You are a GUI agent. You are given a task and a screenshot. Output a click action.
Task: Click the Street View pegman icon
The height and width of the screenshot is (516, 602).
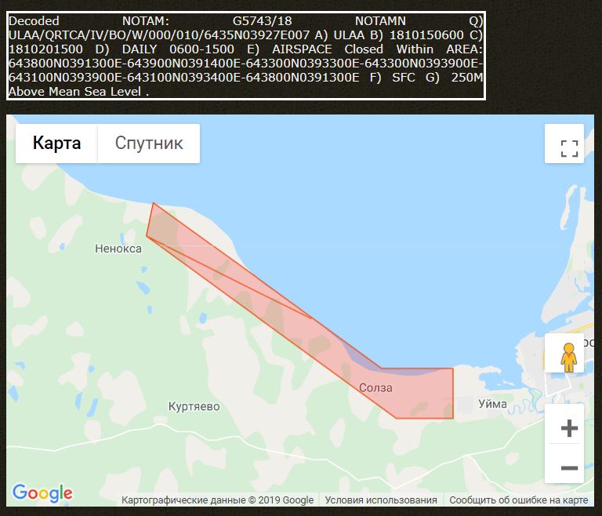569,358
